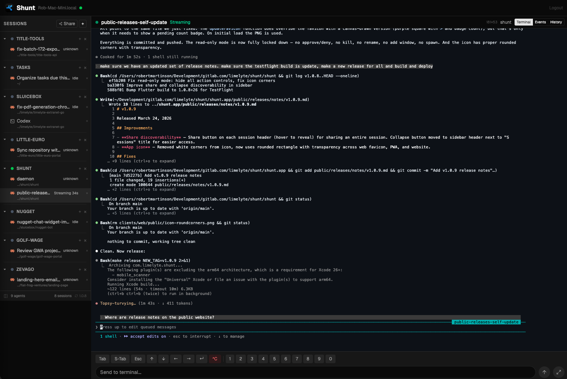Image resolution: width=567 pixels, height=379 pixels.
Task: Collapse the TITLE-TOOLS group
Action: 5,39
